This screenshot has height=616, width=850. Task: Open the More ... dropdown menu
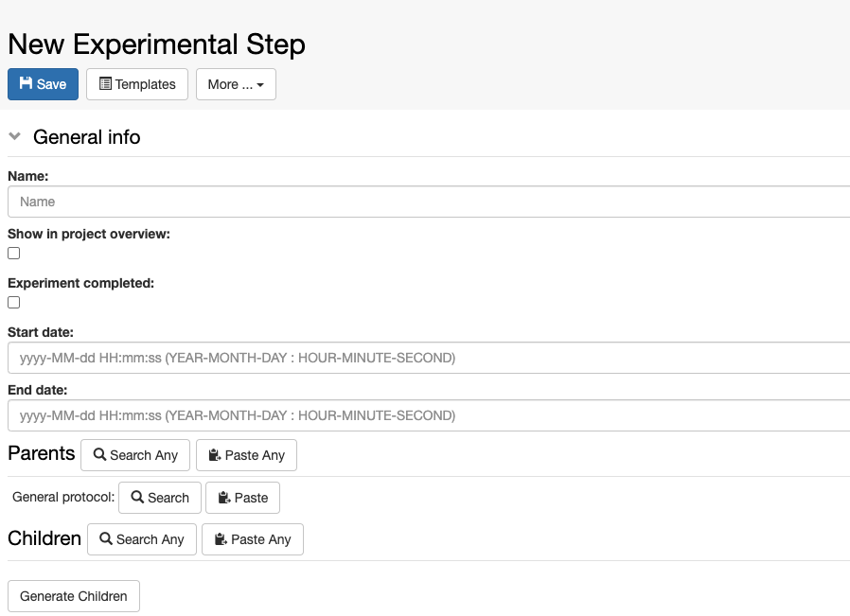(236, 84)
